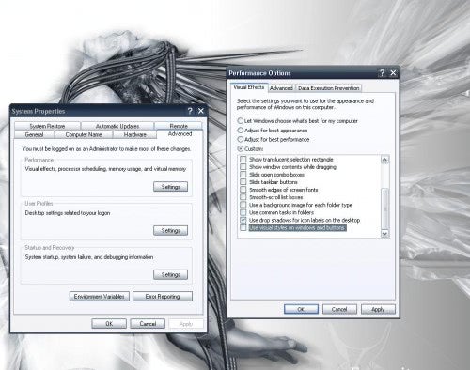Screen dimensions: 470x370
Task: Enable 'Show translucent selection rectangle'
Action: [x=243, y=160]
